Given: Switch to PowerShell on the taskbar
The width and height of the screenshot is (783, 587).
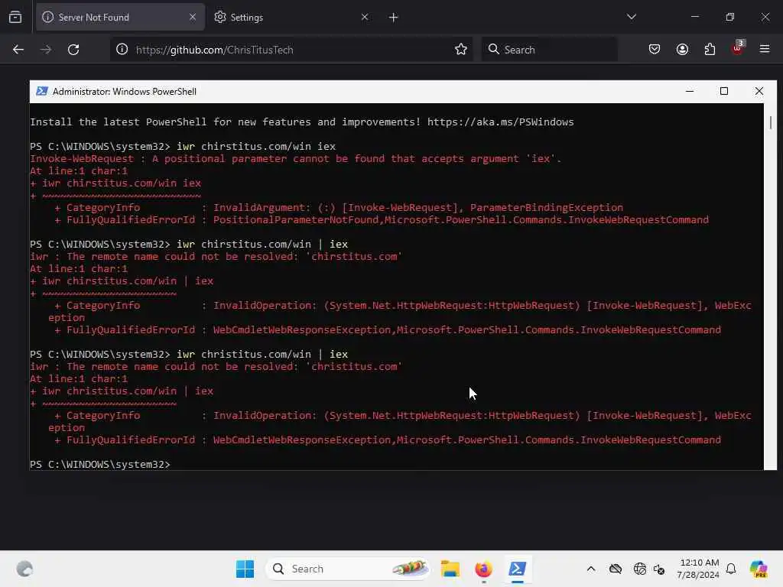Looking at the screenshot, I should point(518,569).
